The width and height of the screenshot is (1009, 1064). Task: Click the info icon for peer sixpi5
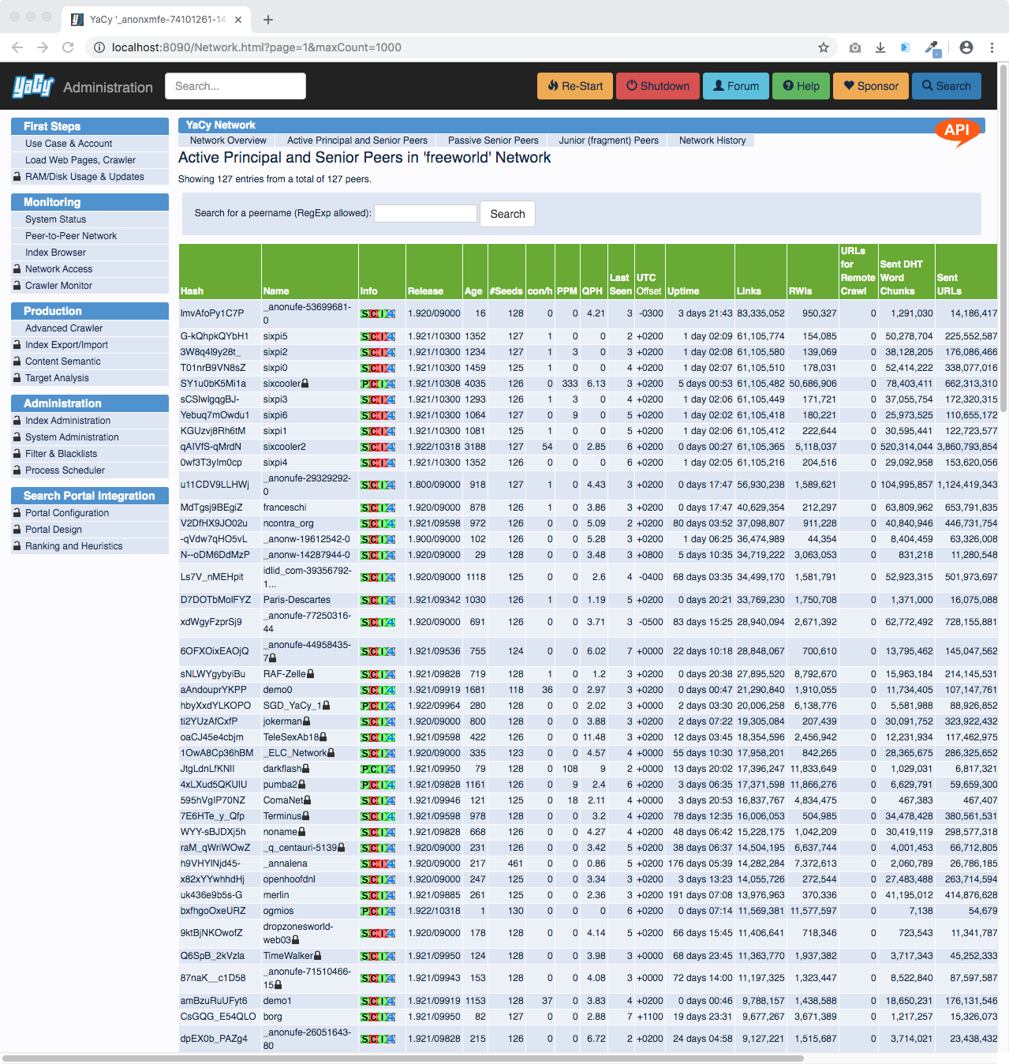[x=378, y=336]
